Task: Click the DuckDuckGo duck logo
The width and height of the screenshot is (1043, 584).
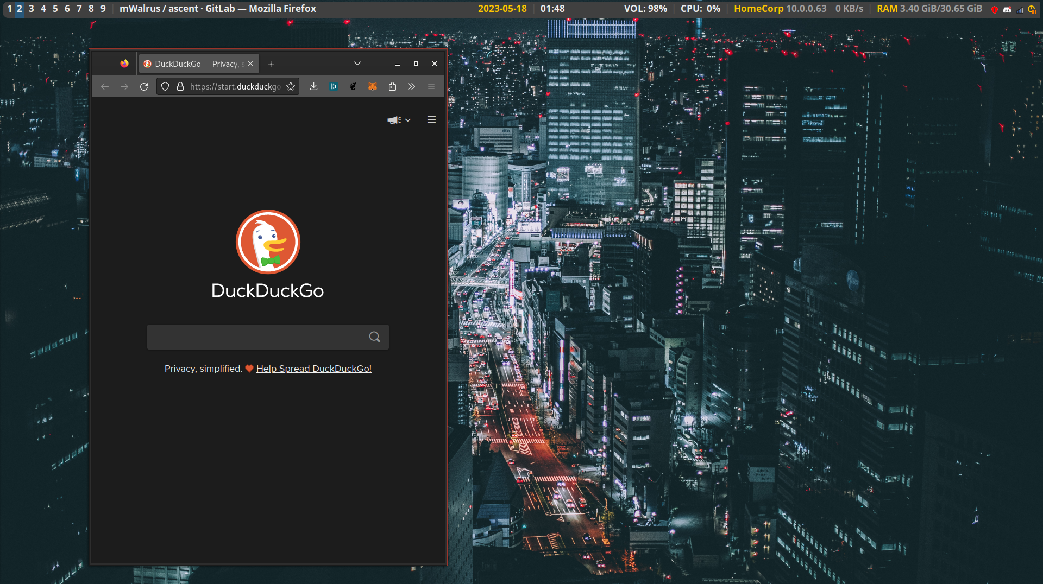Action: coord(268,242)
